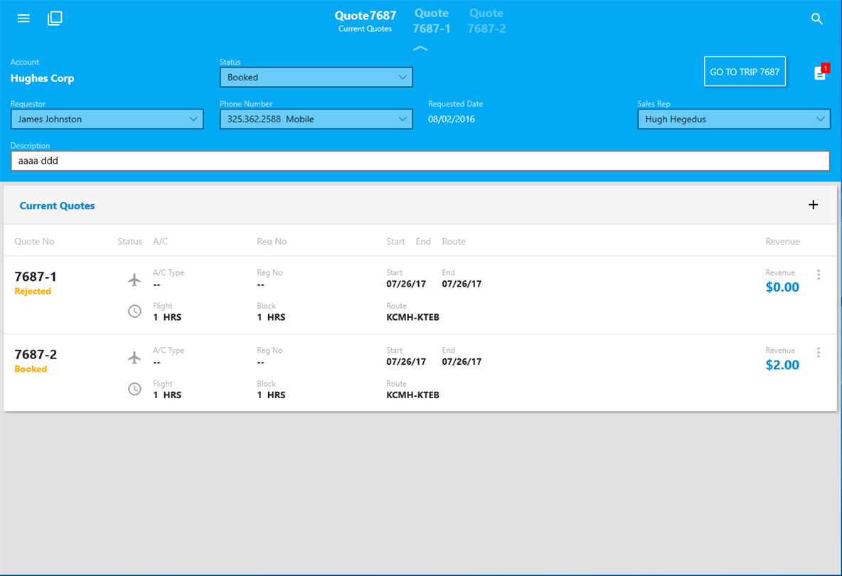Switch to Quote 7687-1 tab
Screen dimensions: 842x576
pos(431,21)
